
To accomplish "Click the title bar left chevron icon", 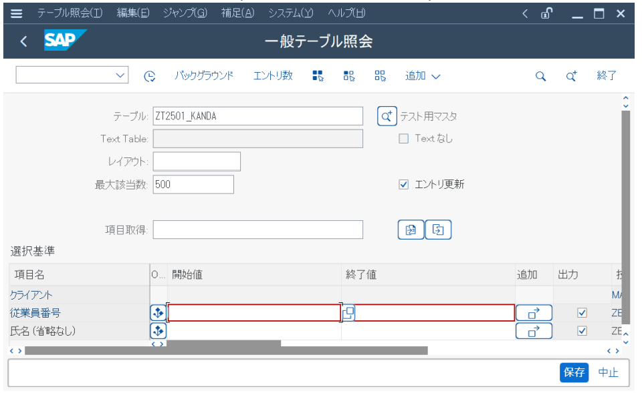I will pos(525,14).
